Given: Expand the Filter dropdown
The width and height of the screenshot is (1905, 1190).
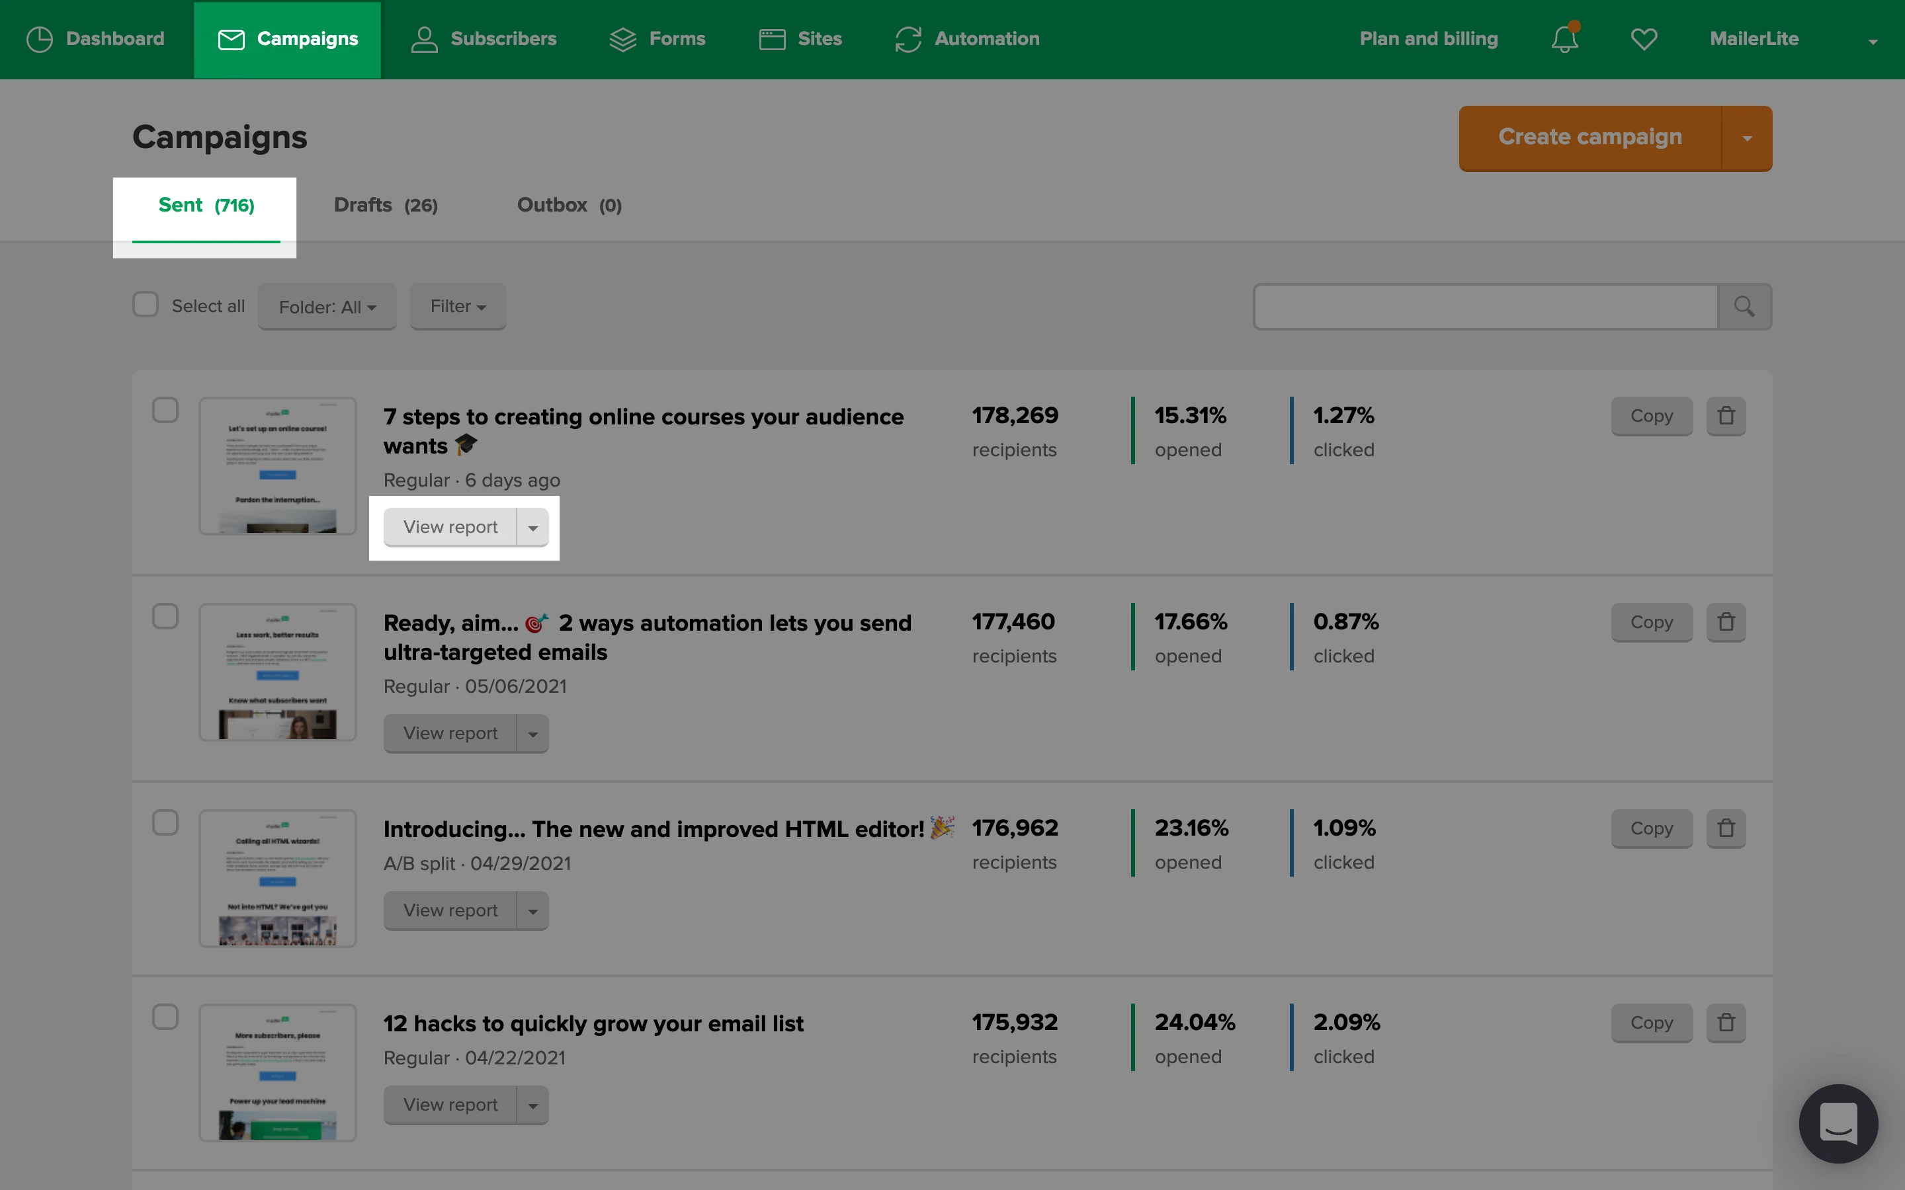Looking at the screenshot, I should pyautogui.click(x=457, y=306).
